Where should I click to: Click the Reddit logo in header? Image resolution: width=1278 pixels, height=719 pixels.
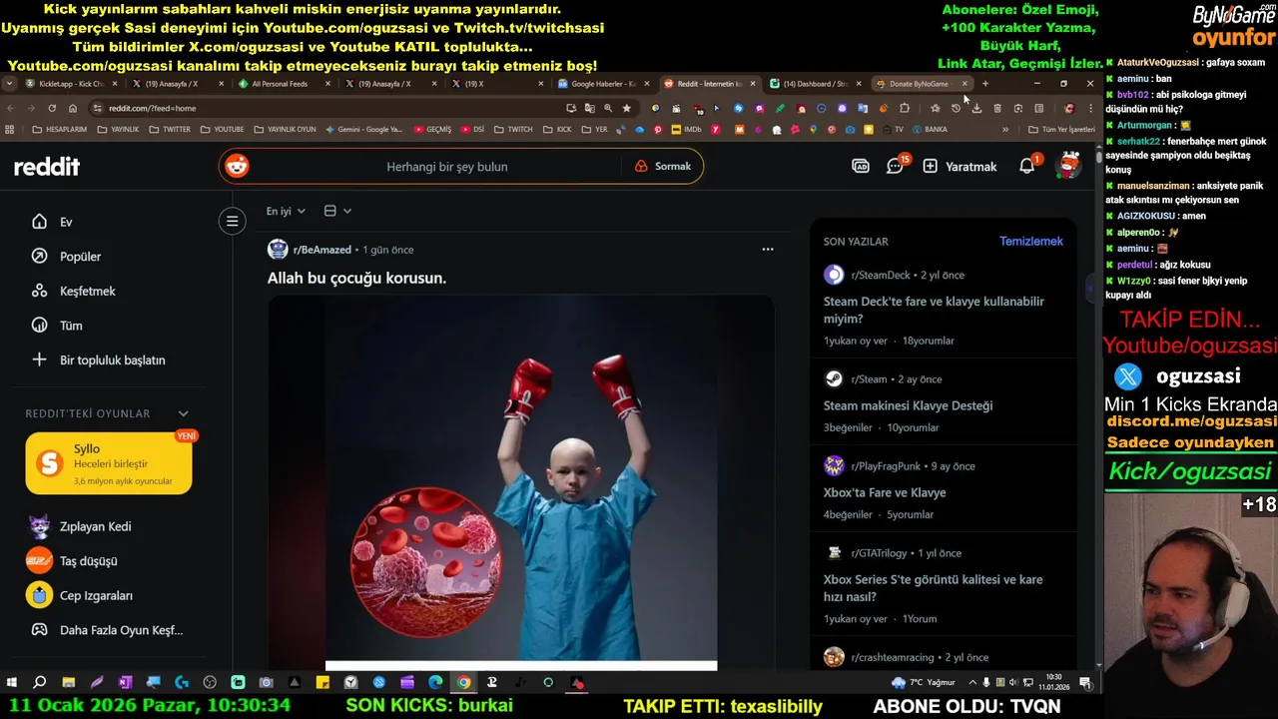coord(47,167)
